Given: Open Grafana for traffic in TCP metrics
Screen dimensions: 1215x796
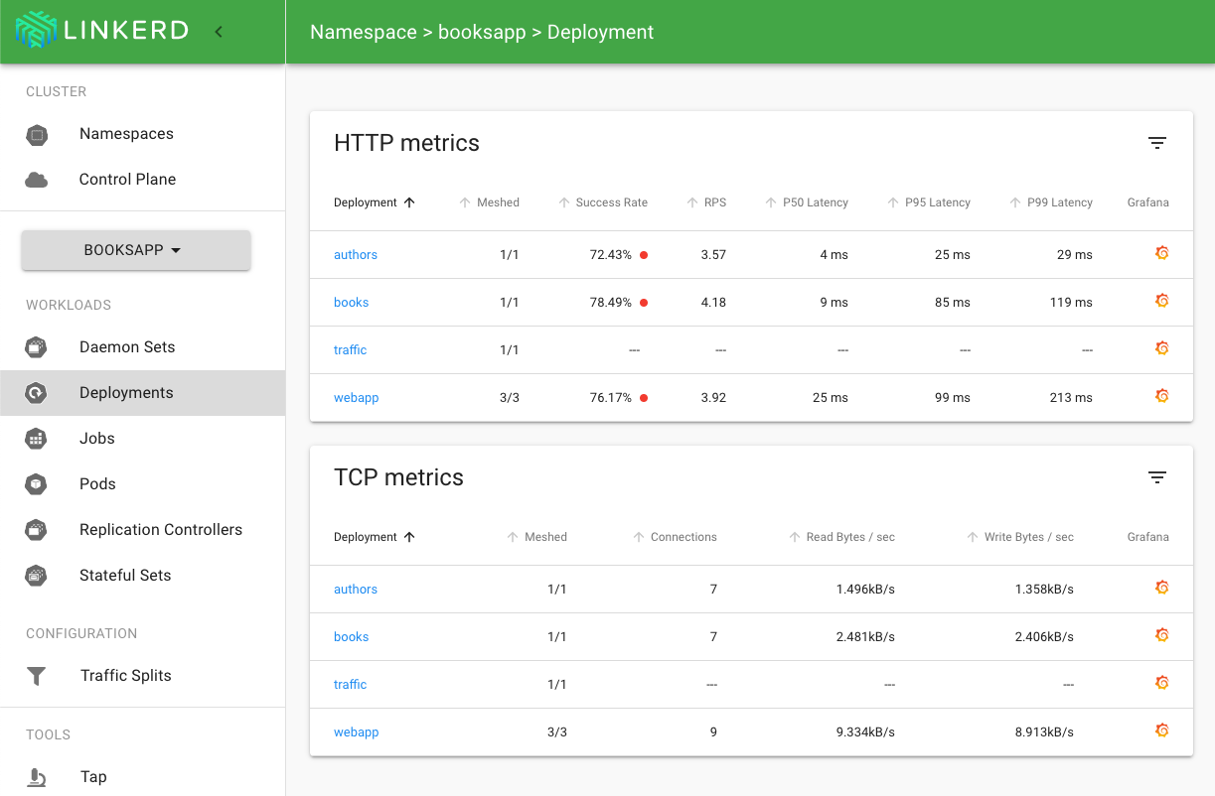Looking at the screenshot, I should [1161, 683].
